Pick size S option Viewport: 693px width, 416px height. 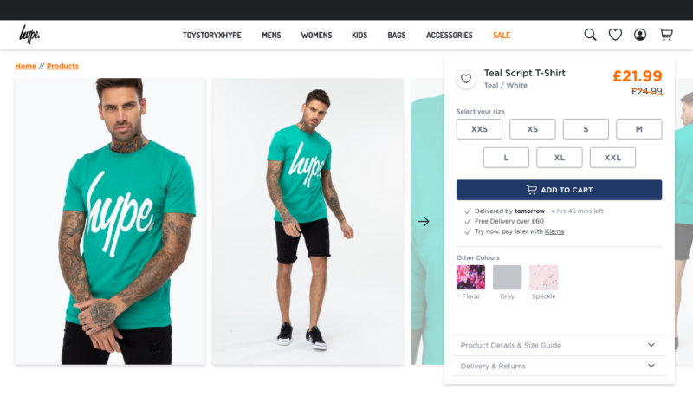click(x=586, y=129)
